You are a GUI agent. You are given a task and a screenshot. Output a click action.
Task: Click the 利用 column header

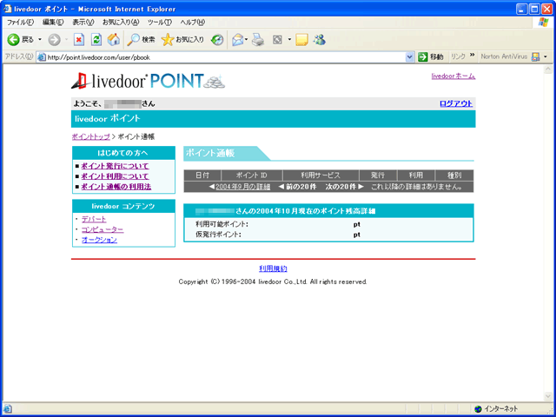416,175
